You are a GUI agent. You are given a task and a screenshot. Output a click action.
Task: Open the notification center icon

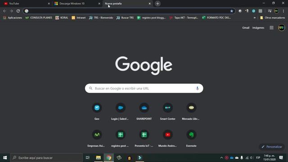281,157
